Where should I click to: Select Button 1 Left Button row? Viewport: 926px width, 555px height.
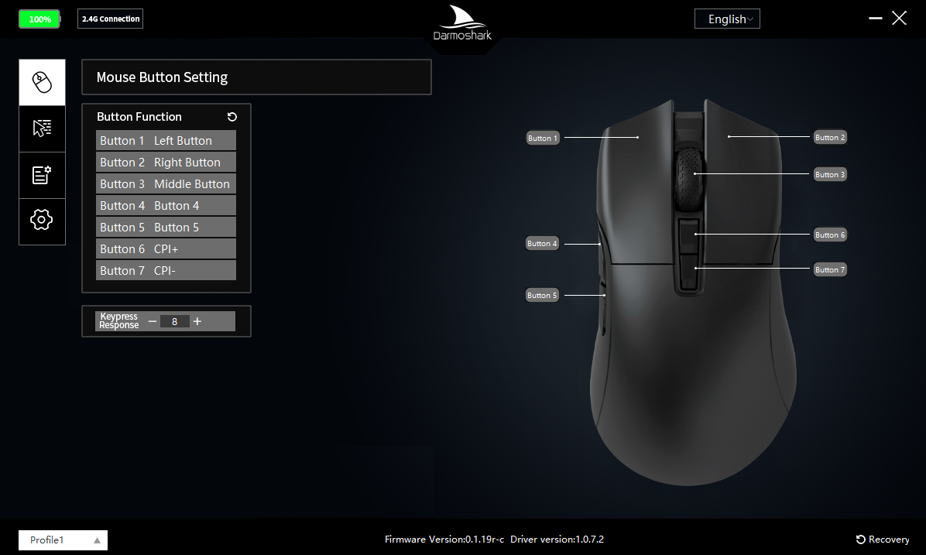166,141
